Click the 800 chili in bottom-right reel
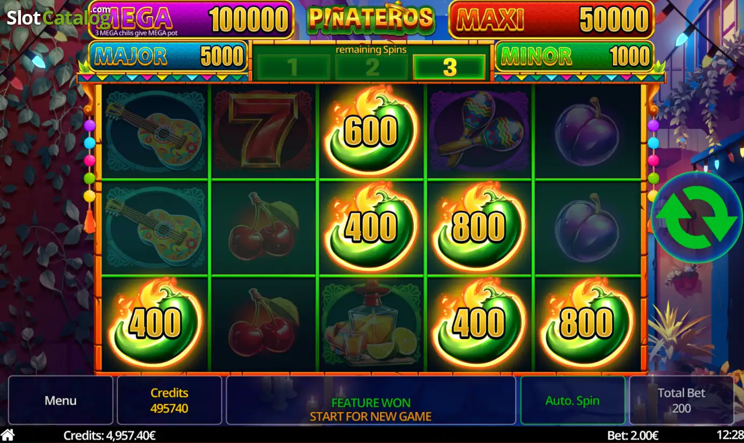Screen dimensions: 744x443 pos(586,323)
